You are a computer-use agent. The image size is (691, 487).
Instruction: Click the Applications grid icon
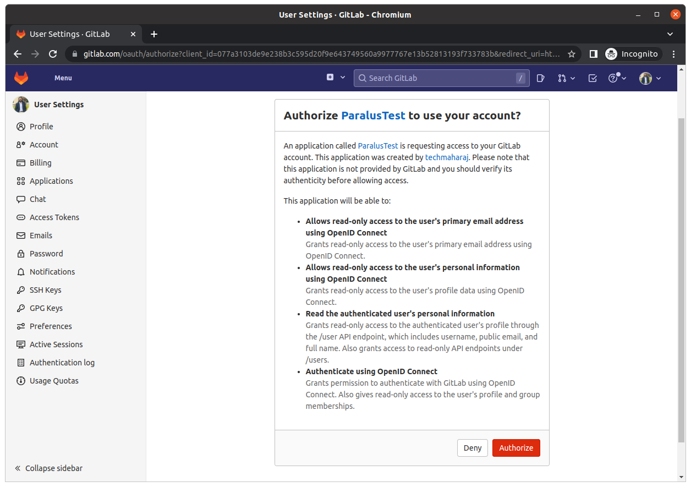click(21, 181)
